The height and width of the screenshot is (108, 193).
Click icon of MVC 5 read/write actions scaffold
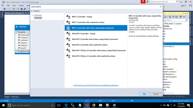pos(68,22)
